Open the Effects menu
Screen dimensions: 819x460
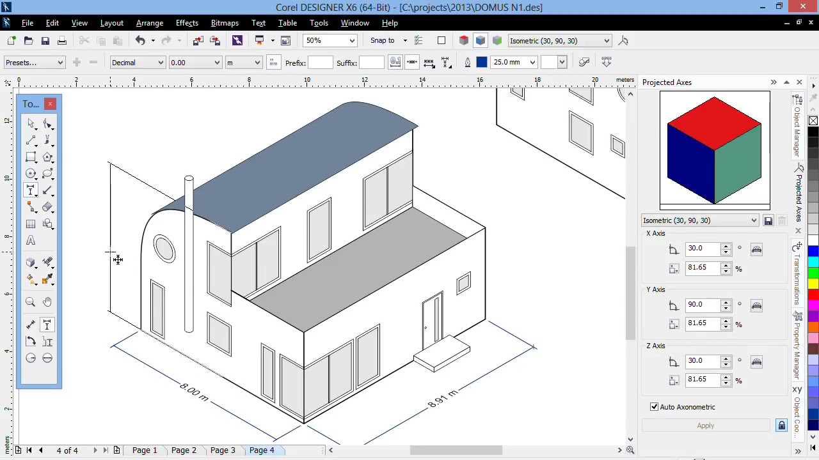pos(187,23)
